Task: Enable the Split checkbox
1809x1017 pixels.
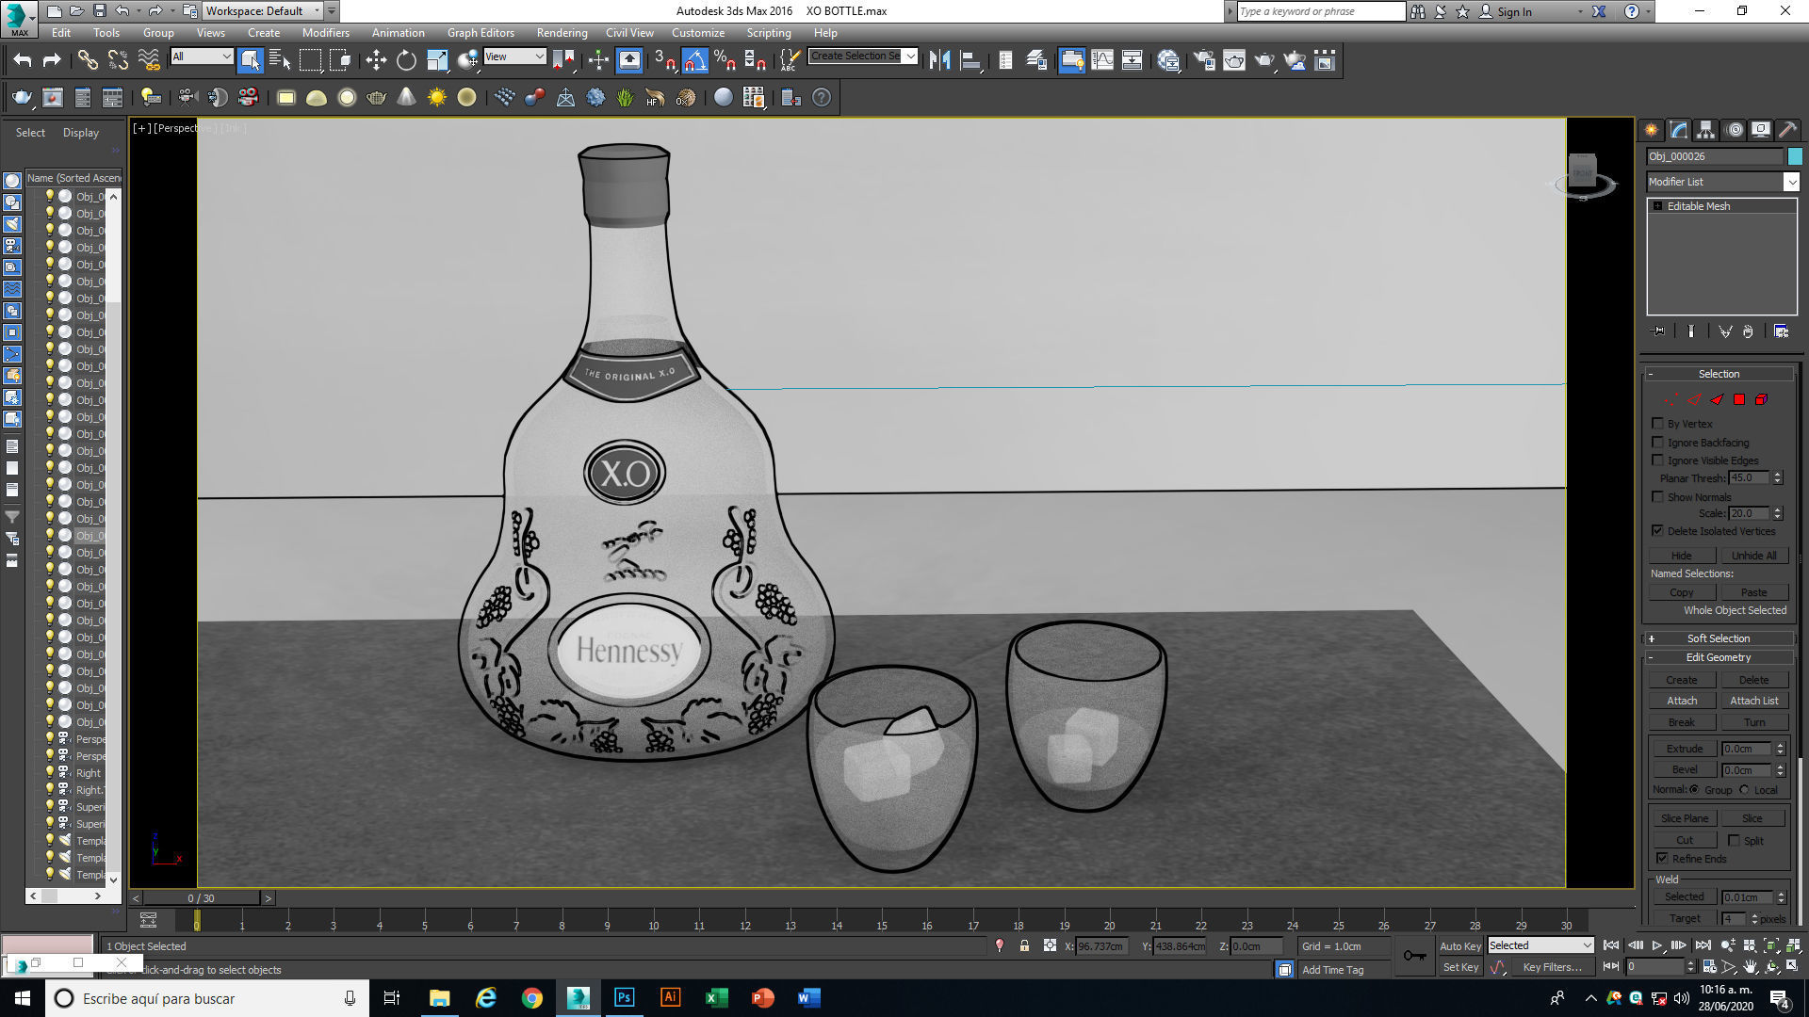Action: coord(1734,840)
